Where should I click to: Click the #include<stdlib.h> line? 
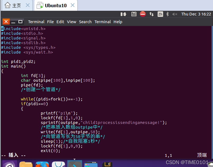tap(23, 43)
